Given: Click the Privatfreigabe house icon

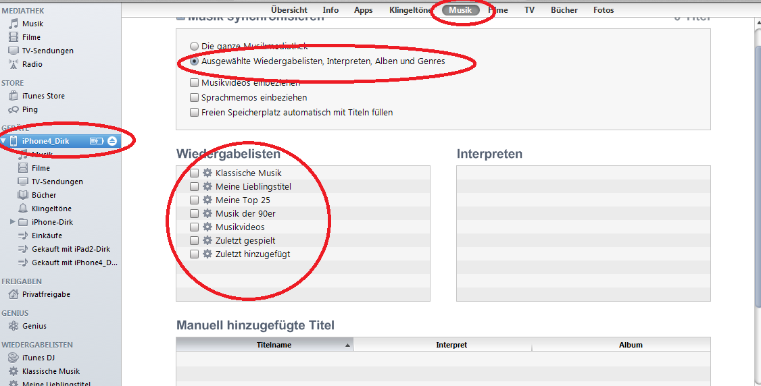Looking at the screenshot, I should point(13,294).
